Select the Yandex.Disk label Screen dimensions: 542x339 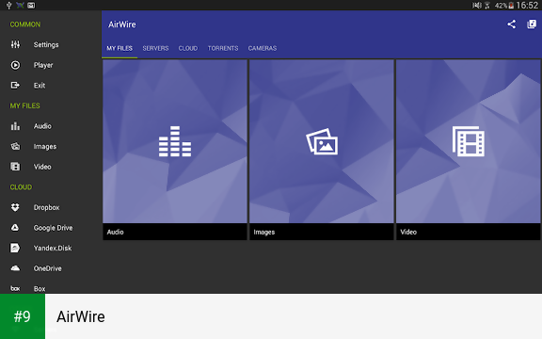tap(53, 248)
